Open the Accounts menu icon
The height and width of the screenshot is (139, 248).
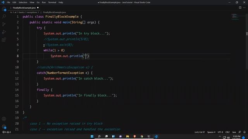[x=4, y=119]
